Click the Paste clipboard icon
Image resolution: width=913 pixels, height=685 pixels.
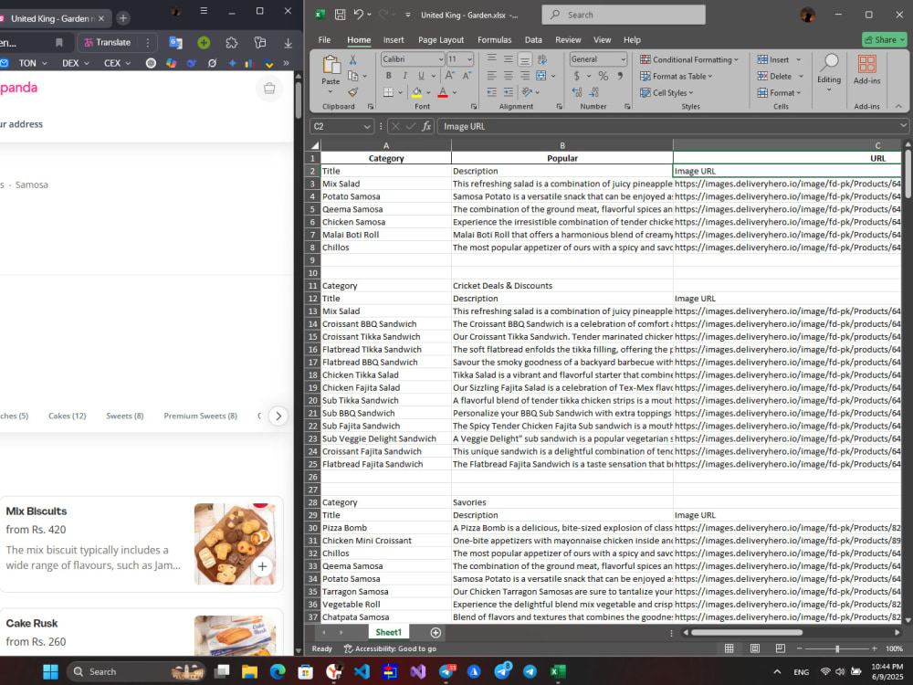pos(331,65)
